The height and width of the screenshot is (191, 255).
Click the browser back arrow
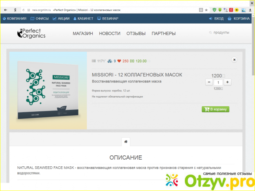click(5, 9)
